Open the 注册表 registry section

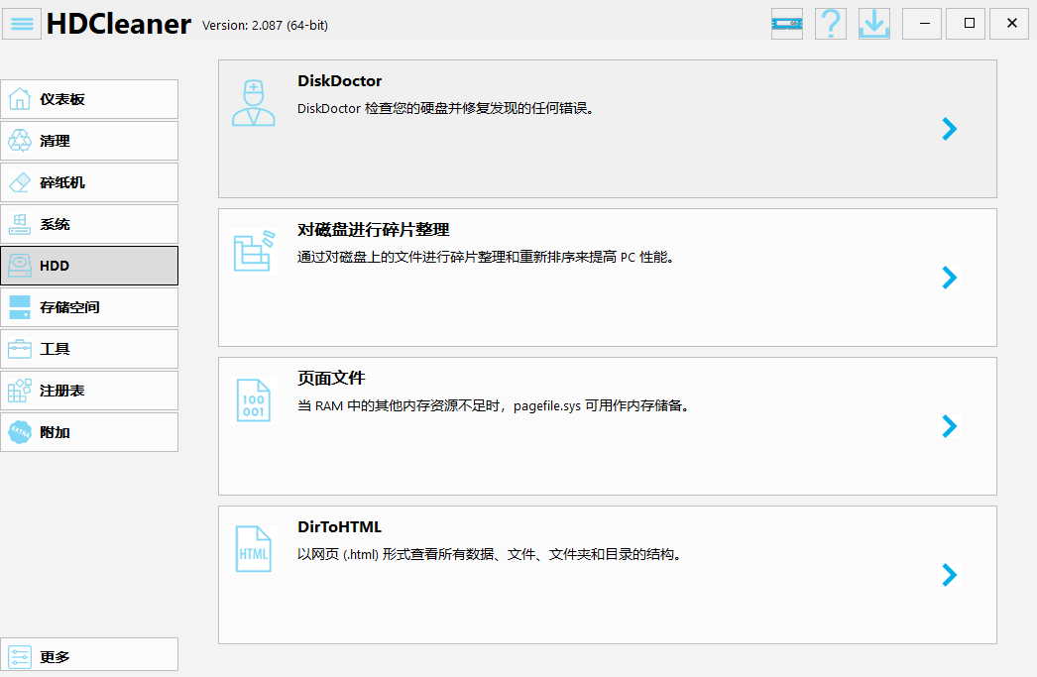click(x=89, y=391)
